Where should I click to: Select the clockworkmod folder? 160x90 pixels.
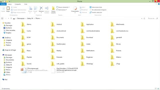pyautogui.click(x=58, y=31)
